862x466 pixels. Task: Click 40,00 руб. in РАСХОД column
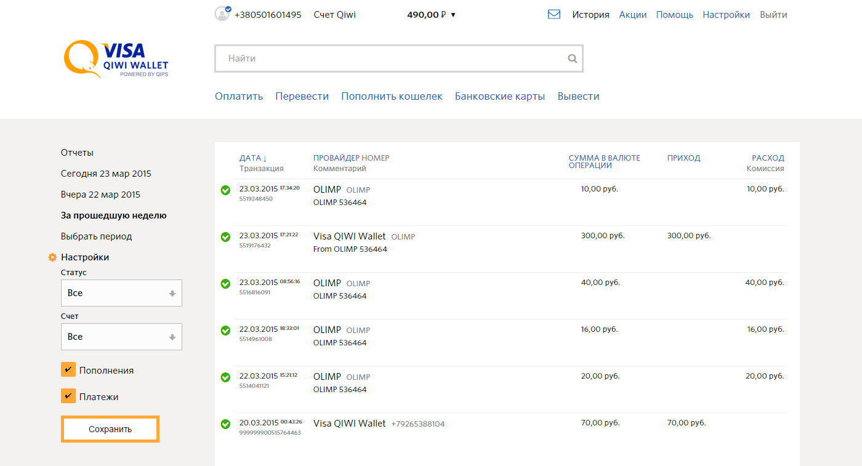pyautogui.click(x=765, y=283)
